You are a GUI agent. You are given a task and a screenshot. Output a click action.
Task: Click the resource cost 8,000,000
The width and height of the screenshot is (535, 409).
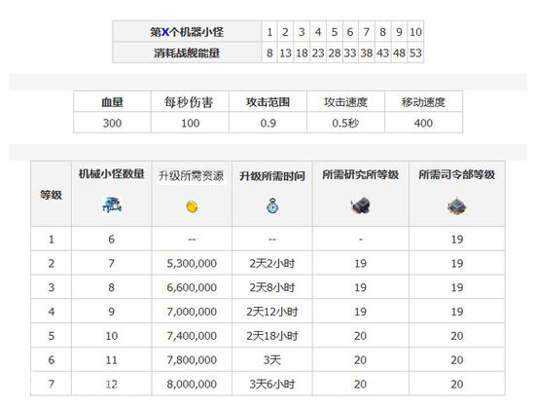192,384
